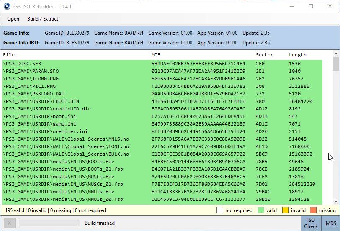Click sector value 4D17
Viewport: 340px width, 231px height.
(x=262, y=109)
